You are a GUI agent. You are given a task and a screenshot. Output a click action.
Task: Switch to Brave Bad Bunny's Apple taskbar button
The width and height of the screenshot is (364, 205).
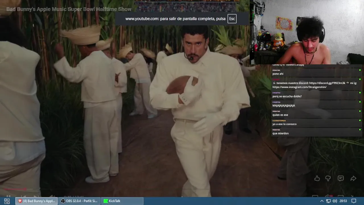36,201
